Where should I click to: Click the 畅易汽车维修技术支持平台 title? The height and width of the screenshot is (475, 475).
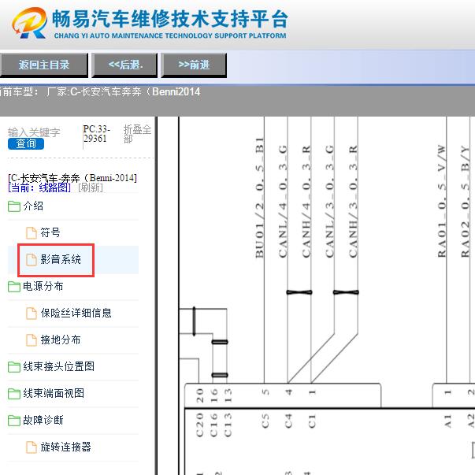(169, 19)
